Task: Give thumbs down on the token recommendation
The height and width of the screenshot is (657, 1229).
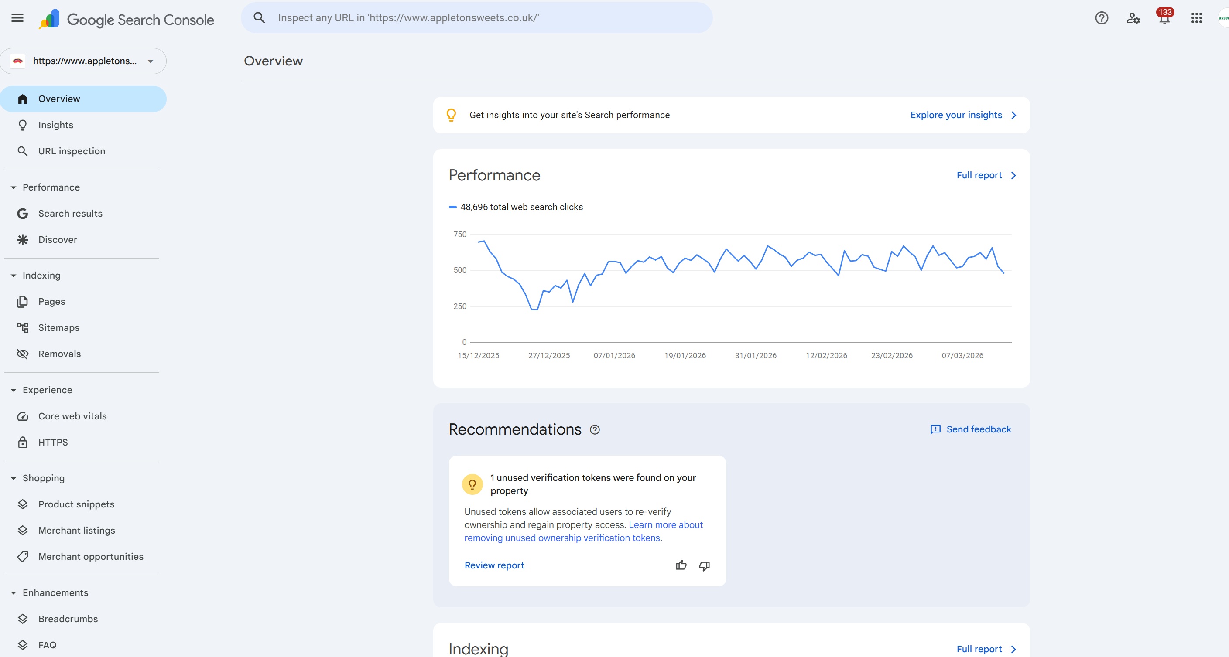Action: tap(705, 565)
